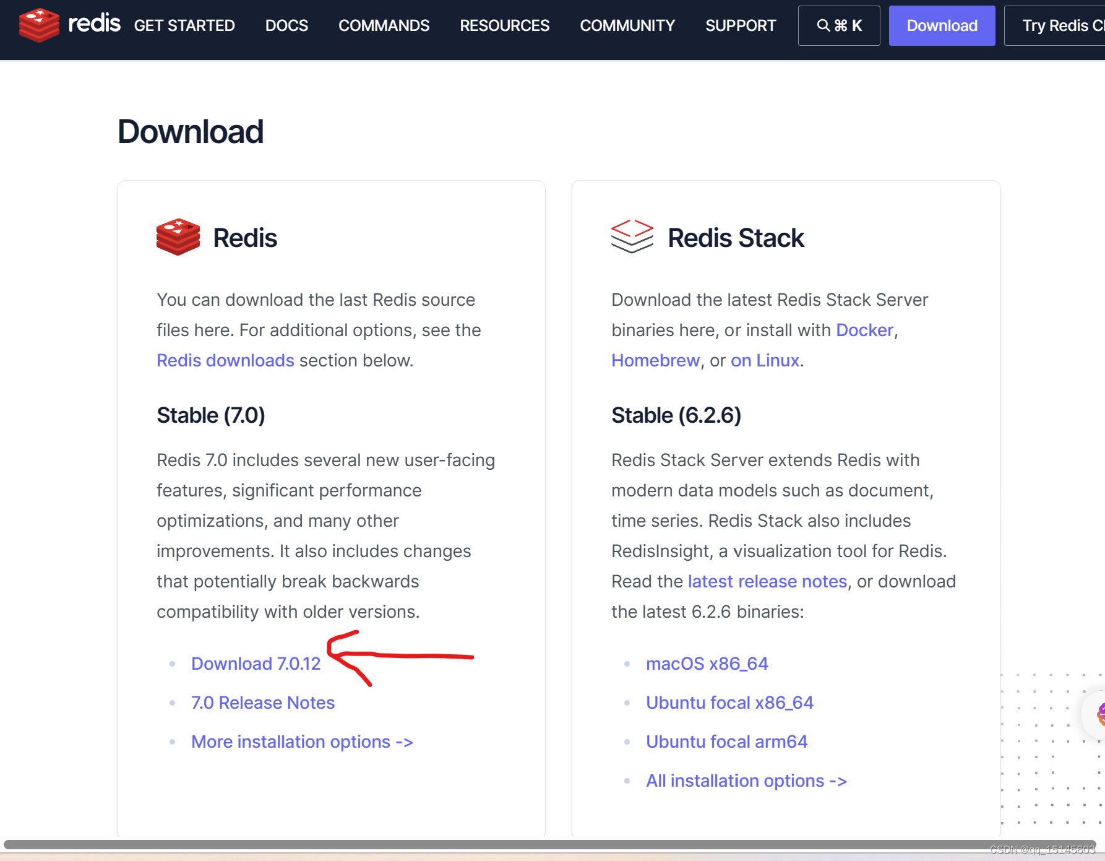Download the Ubuntu focal arm64 binary

click(727, 742)
